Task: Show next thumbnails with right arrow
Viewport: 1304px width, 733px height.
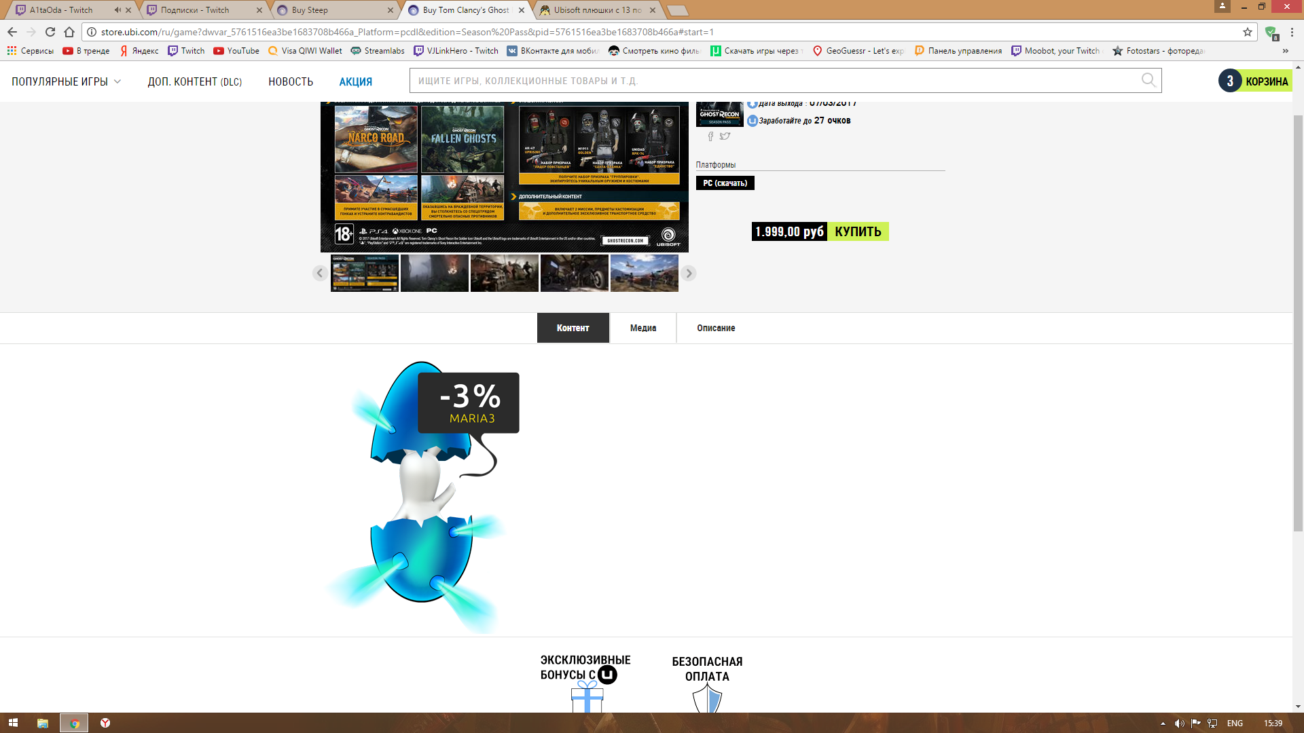Action: 689,273
